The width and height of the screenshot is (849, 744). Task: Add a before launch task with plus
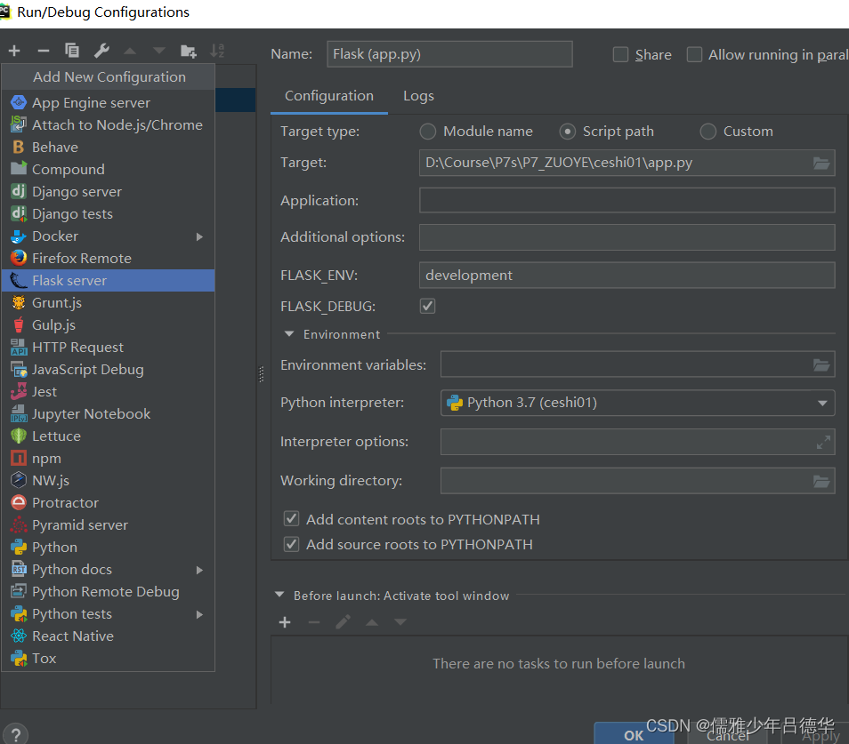click(285, 622)
